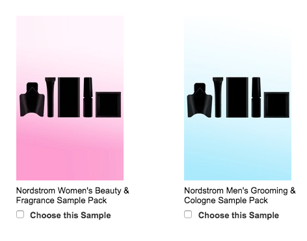Click the tall rectangular box in Men's pack
The height and width of the screenshot is (241, 307).
coord(237,97)
